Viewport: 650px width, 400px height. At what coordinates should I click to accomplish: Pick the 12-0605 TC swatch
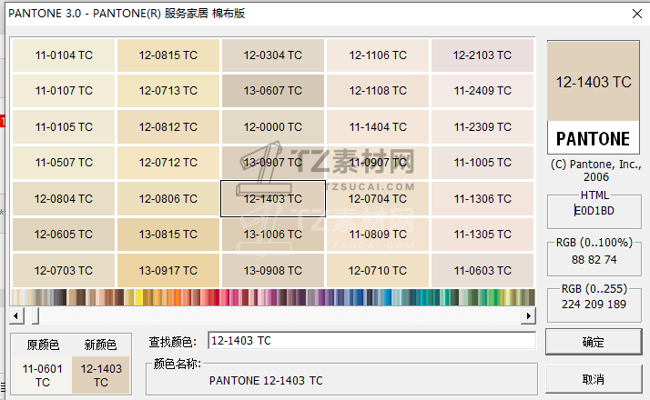(x=64, y=235)
